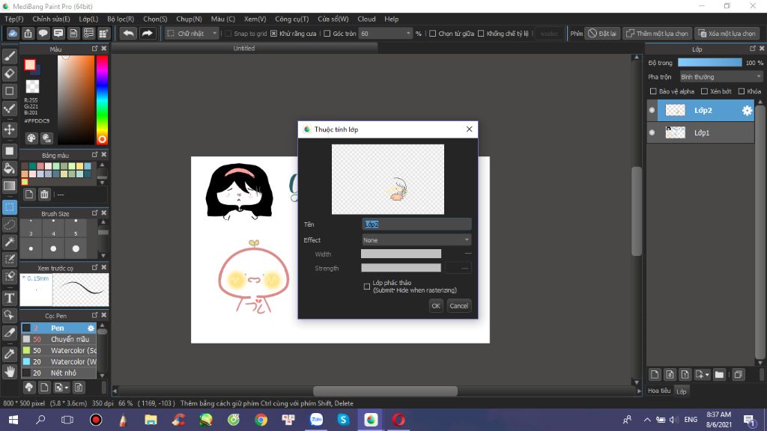Image resolution: width=767 pixels, height=431 pixels.
Task: Delete palette color with trash icon
Action: point(44,195)
